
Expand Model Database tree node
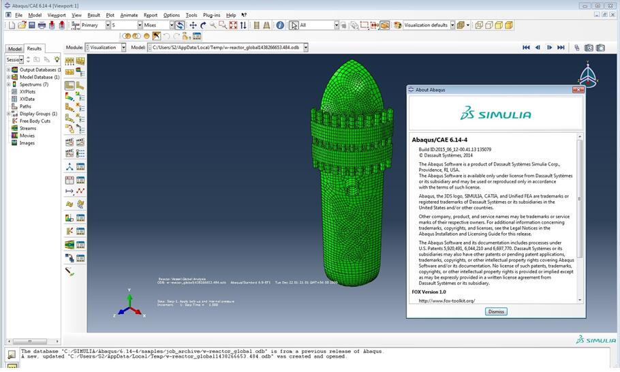tap(8, 77)
